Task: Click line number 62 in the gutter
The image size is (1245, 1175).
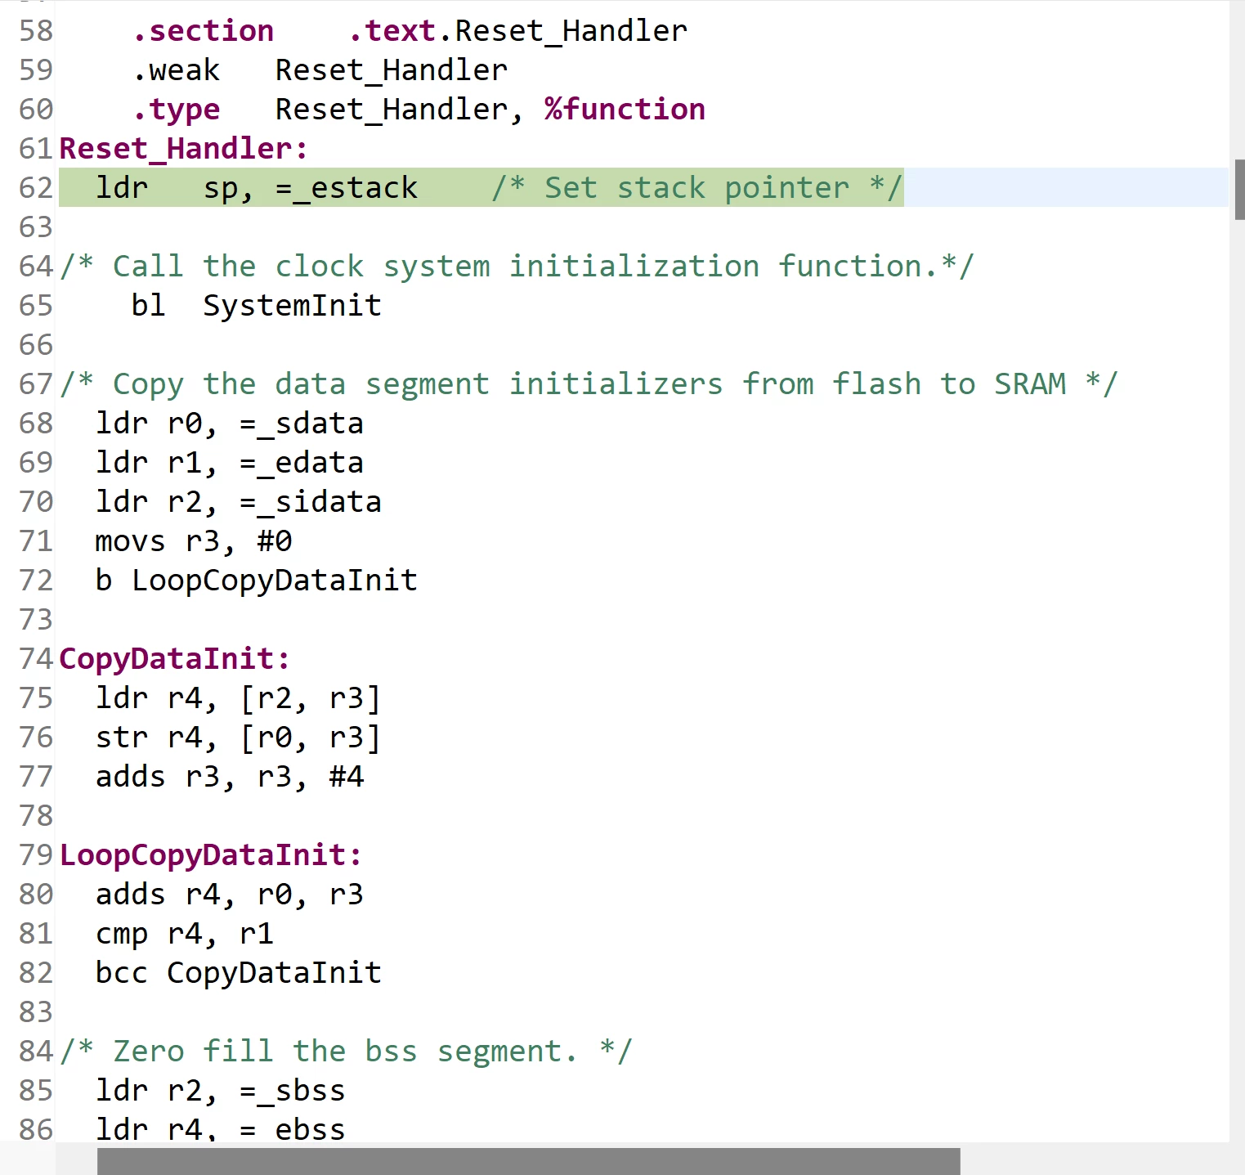Action: 36,187
